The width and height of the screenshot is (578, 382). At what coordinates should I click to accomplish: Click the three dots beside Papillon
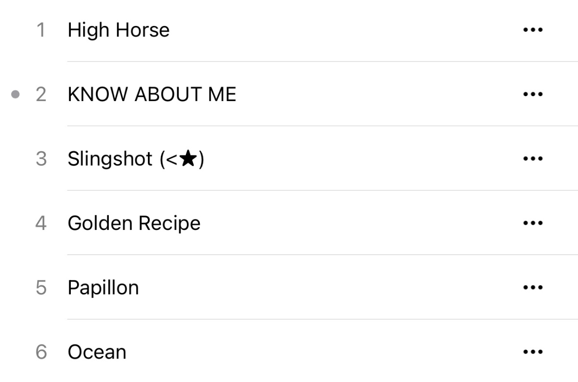(533, 288)
